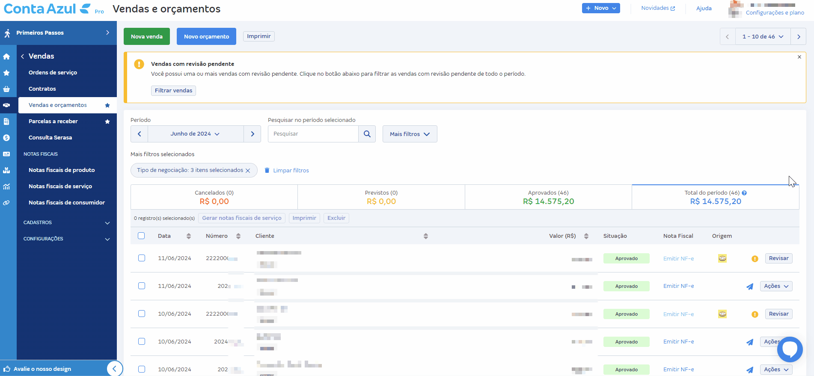Open the chat support bubble
The image size is (814, 376).
[x=790, y=349]
